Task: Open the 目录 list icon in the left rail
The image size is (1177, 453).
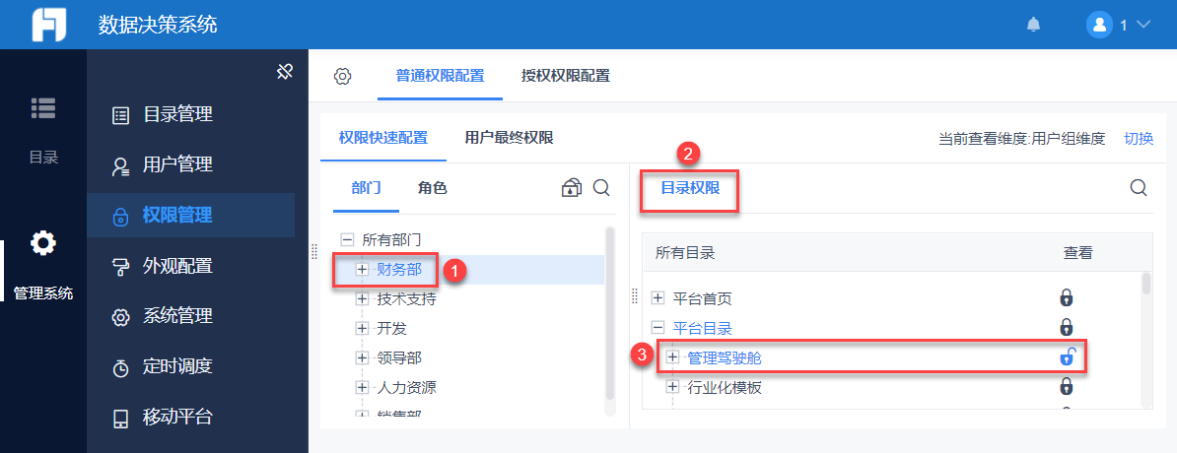Action: [x=42, y=108]
